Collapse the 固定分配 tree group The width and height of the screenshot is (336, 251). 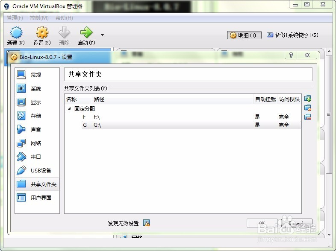tap(69, 109)
